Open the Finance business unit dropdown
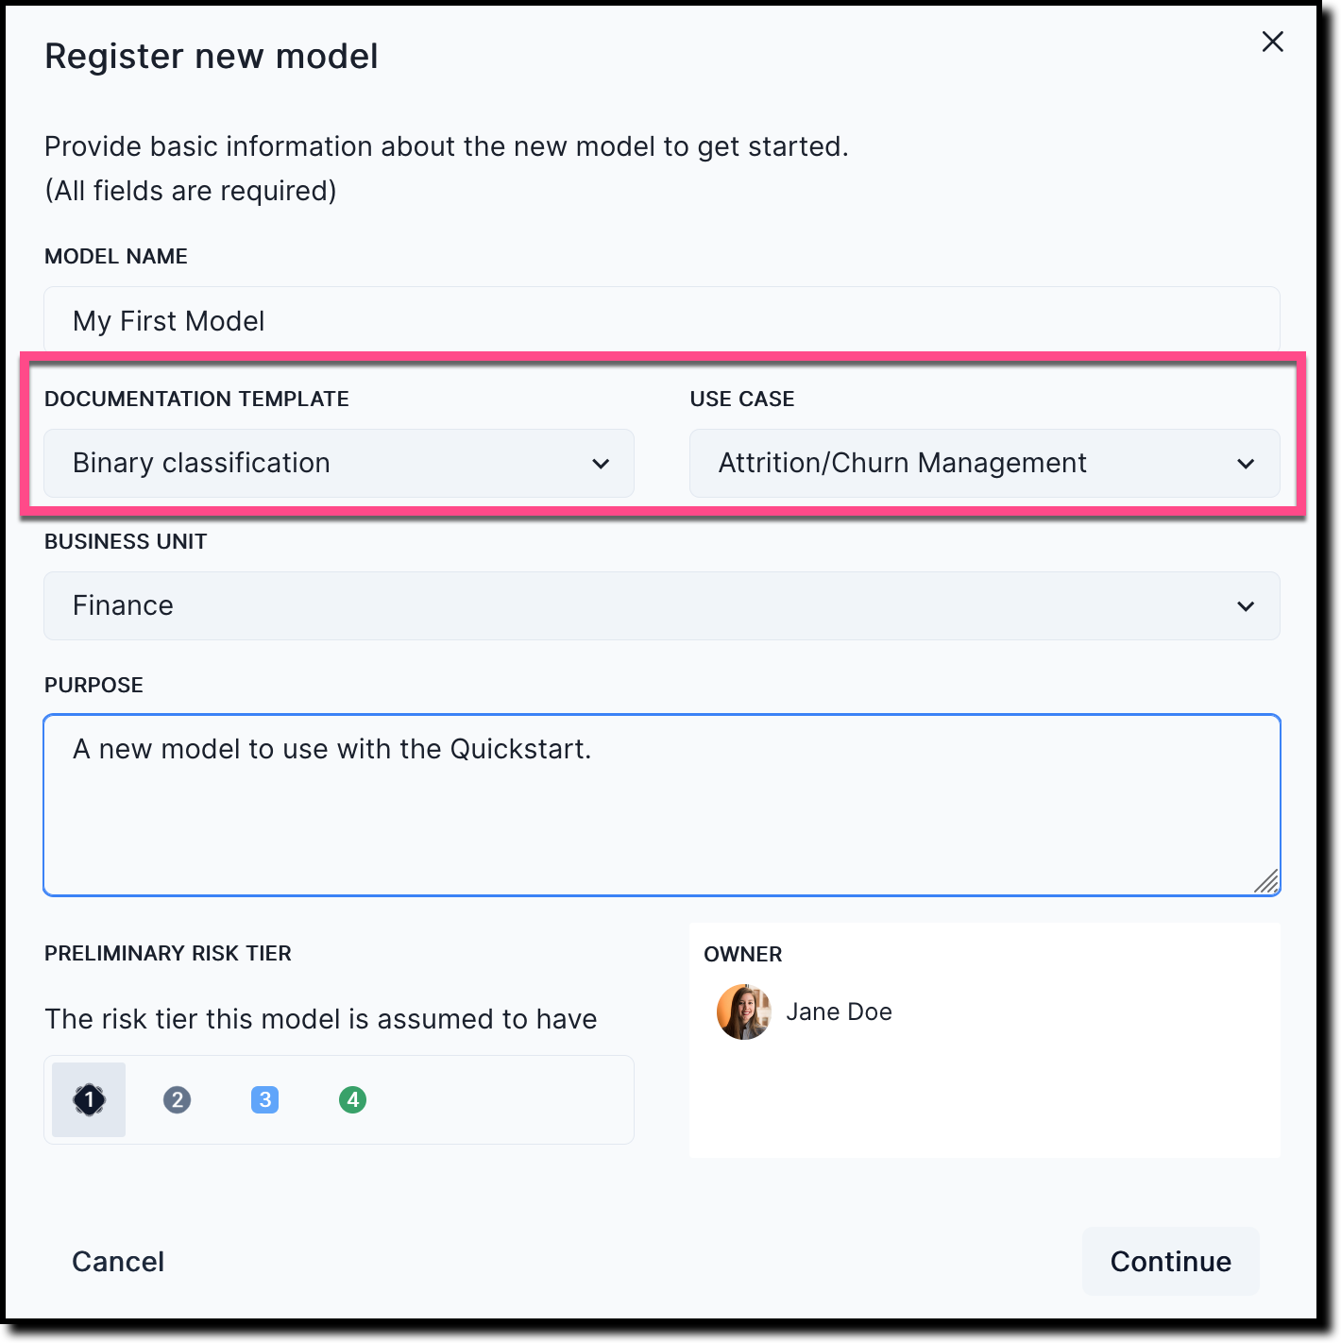Image resolution: width=1341 pixels, height=1343 pixels. pyautogui.click(x=661, y=605)
